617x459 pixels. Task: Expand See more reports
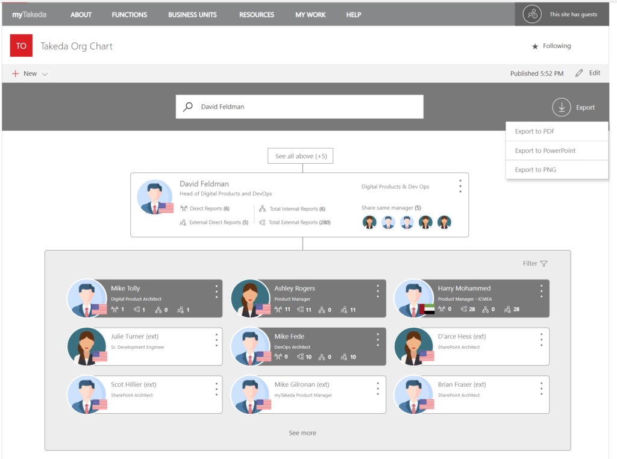[302, 432]
